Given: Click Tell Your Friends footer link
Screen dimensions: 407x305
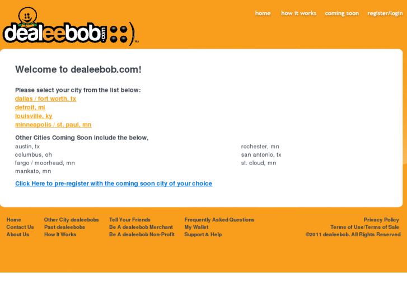Looking at the screenshot, I should pos(130,220).
